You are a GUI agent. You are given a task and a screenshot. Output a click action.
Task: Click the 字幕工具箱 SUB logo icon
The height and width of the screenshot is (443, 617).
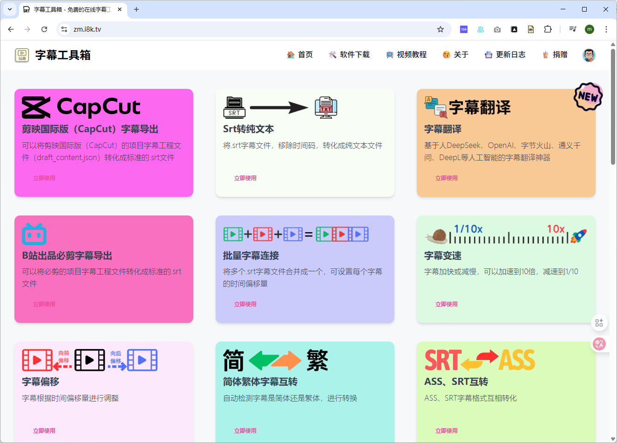point(22,55)
